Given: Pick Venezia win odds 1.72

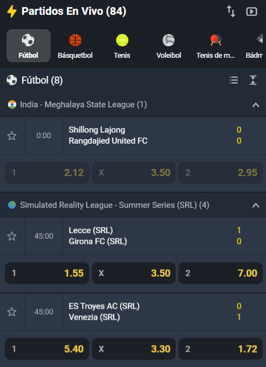Looking at the screenshot, I should [220, 349].
